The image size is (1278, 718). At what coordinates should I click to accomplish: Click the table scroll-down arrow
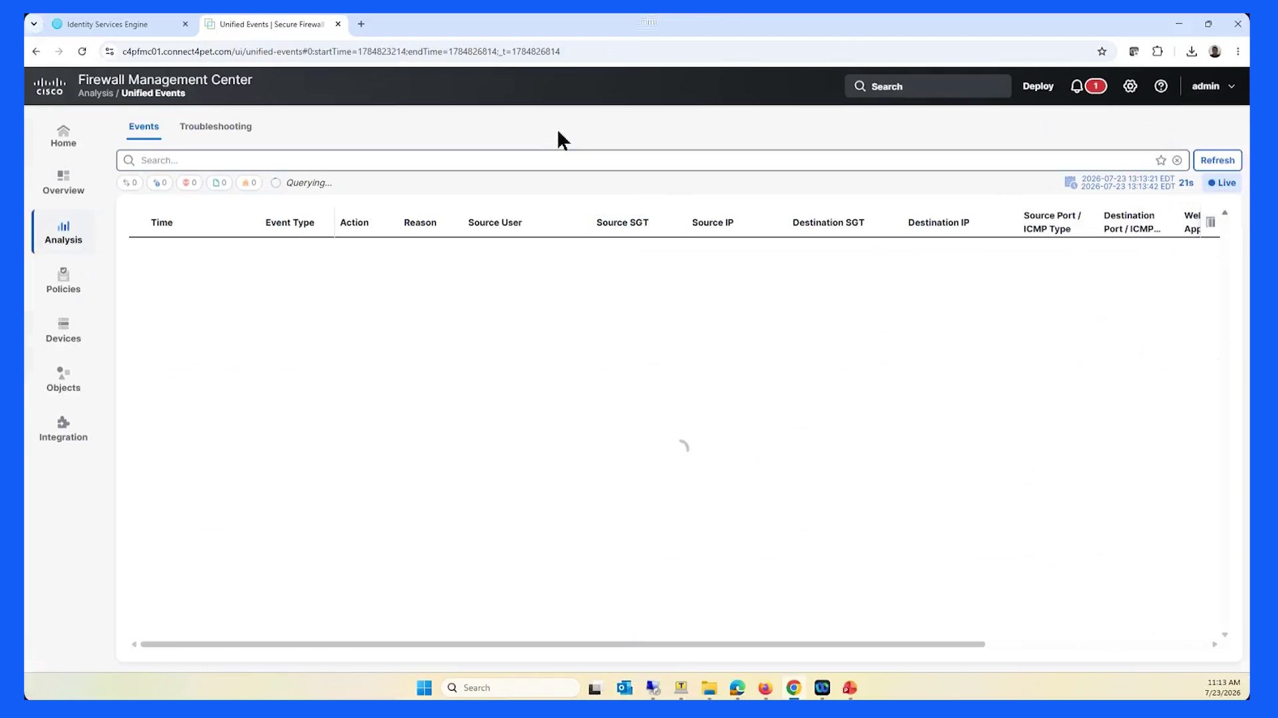pos(1225,635)
